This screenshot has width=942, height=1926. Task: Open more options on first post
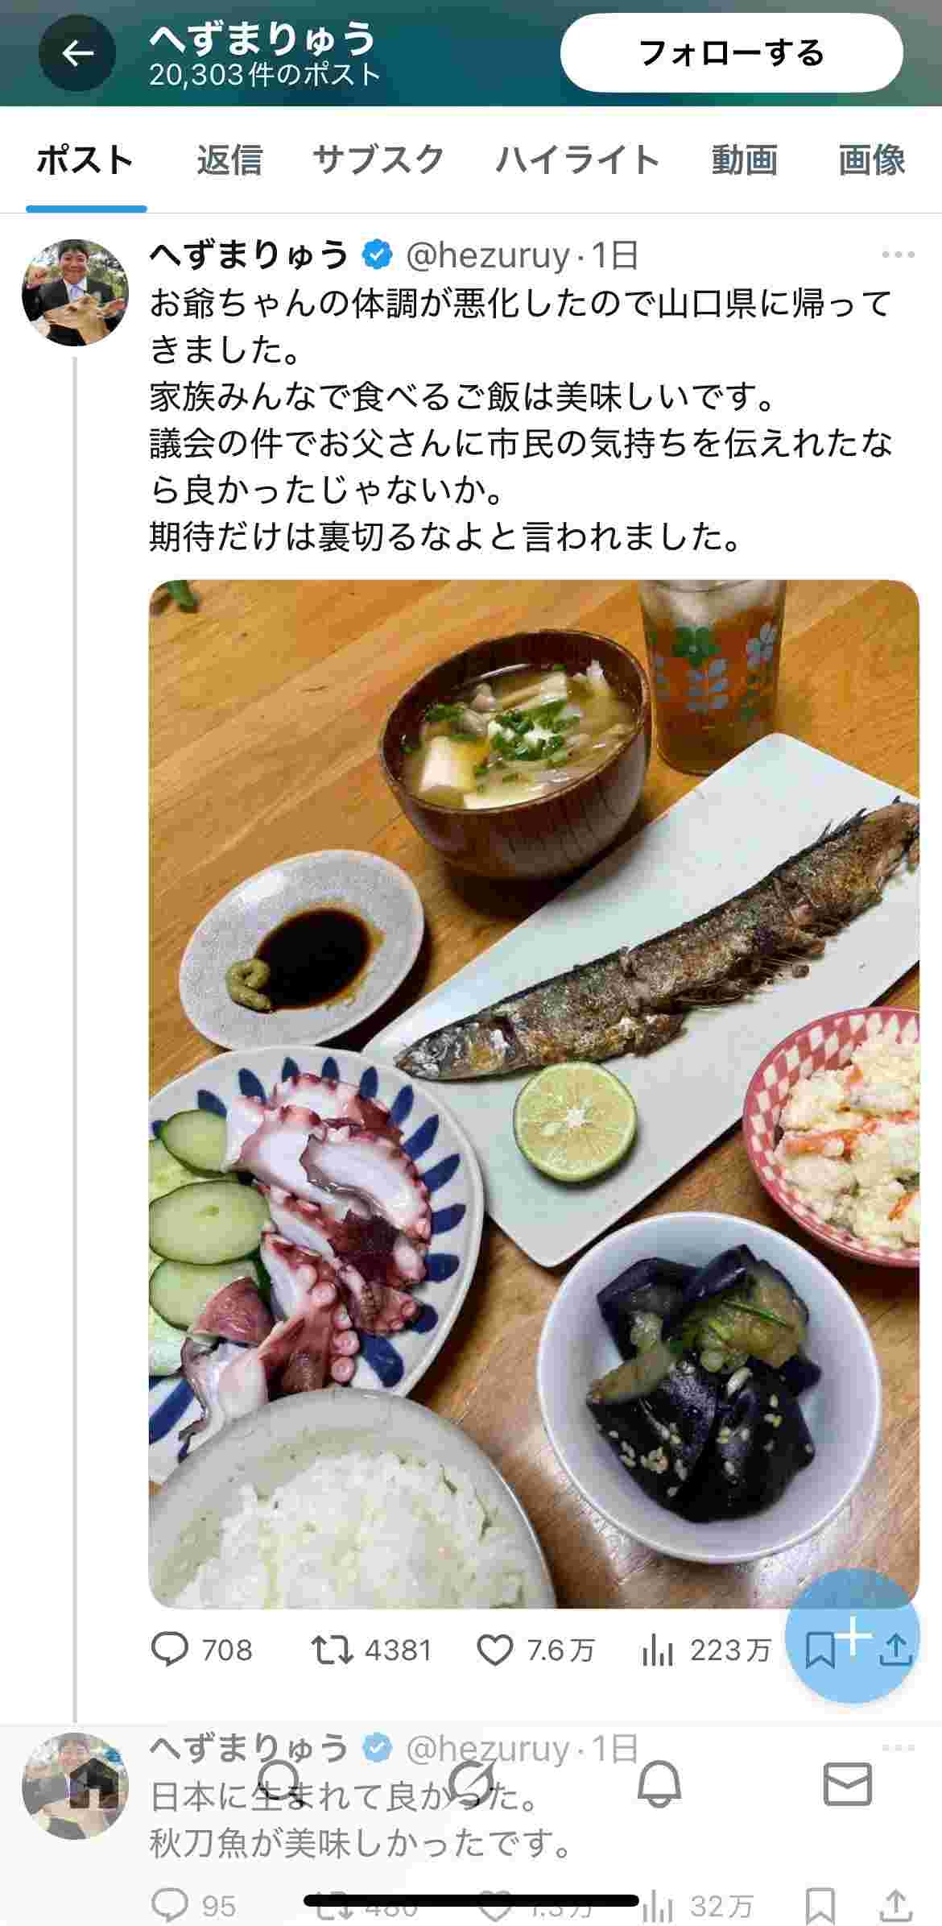[x=898, y=255]
